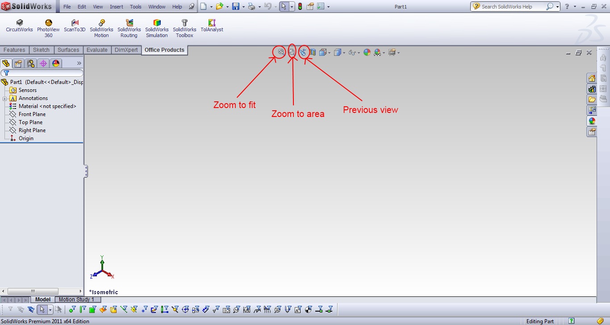
Task: Start the ScanTo3D tool
Action: click(75, 26)
